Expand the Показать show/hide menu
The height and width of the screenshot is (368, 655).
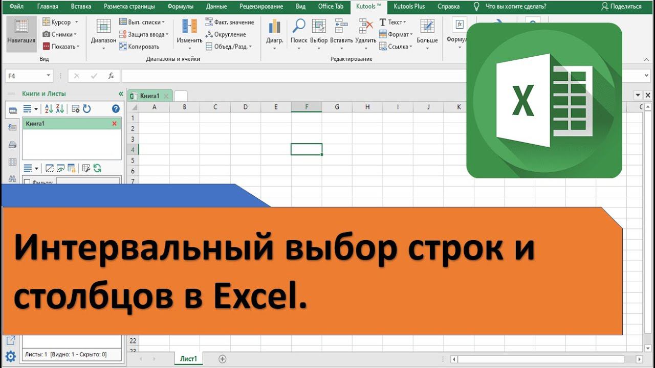tap(61, 47)
